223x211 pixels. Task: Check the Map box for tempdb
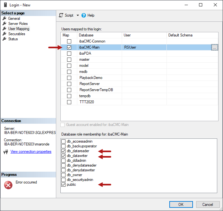point(69,96)
